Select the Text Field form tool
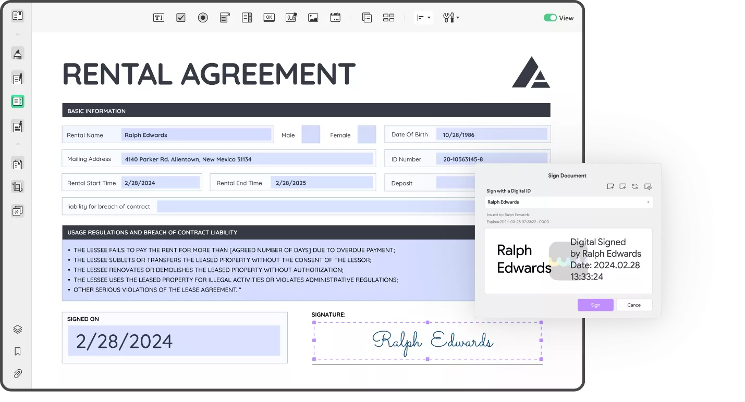This screenshot has height=402, width=745. tap(158, 17)
